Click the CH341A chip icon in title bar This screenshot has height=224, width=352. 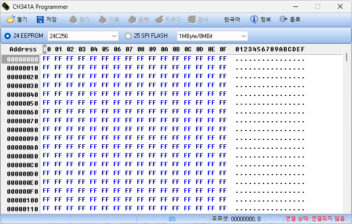[5, 7]
